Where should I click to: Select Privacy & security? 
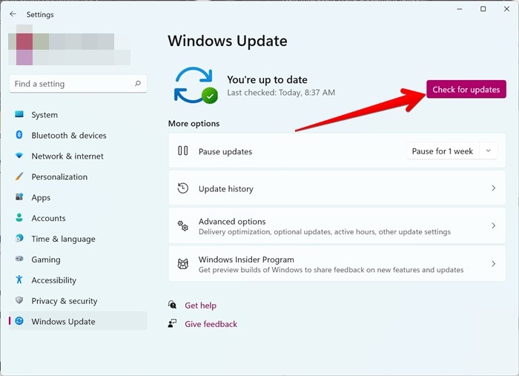pos(78,300)
